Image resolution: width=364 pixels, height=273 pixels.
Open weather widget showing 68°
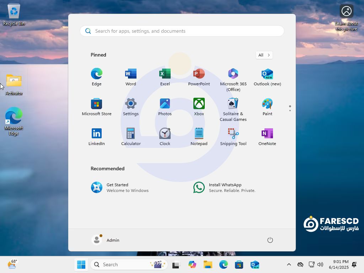[12, 264]
